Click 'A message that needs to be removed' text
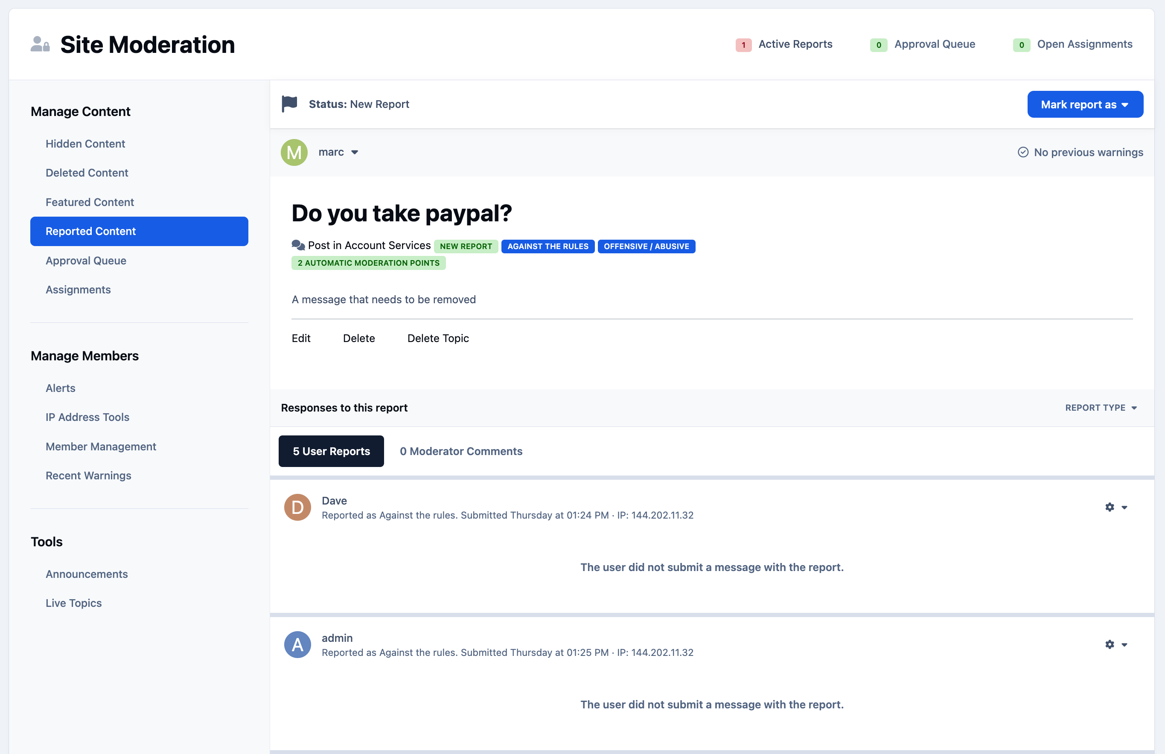 point(384,299)
